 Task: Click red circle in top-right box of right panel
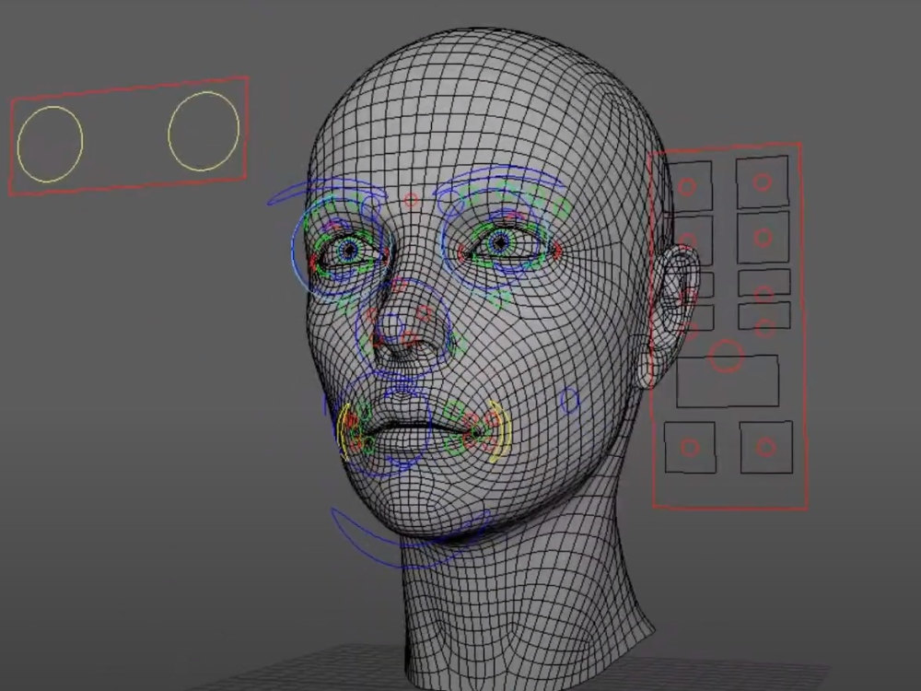point(763,182)
